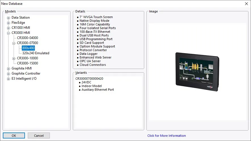
Task: Expand the E3 Intelligent I/O node
Action: [8, 79]
